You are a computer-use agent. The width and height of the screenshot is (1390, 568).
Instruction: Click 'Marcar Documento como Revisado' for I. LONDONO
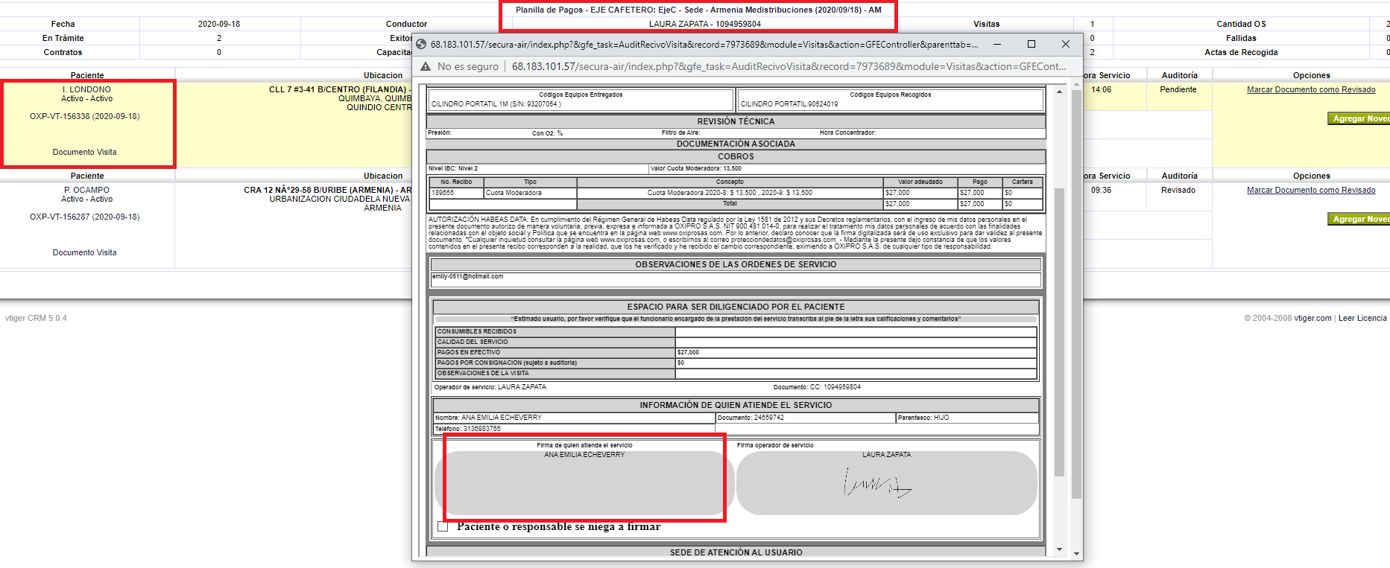1311,89
